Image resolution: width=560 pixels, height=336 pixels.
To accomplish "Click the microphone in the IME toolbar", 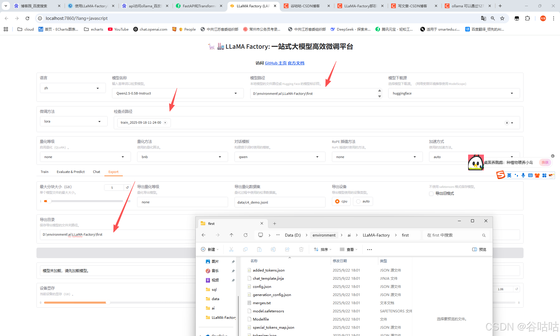I will pyautogui.click(x=523, y=175).
